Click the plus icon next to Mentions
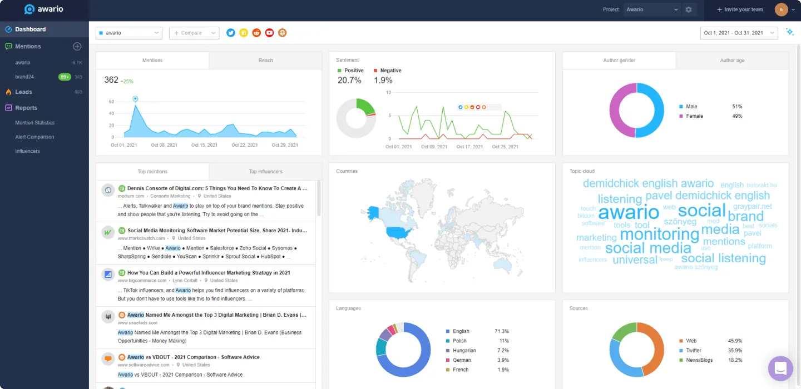This screenshot has width=801, height=389. pyautogui.click(x=77, y=47)
